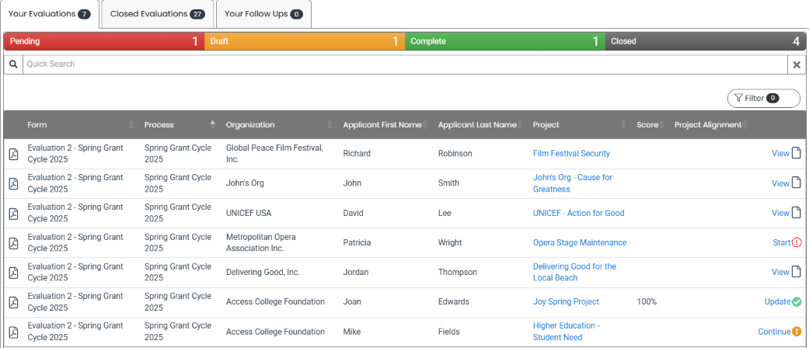Open PDF icon for John Smith row
Viewport: 809px width, 348px height.
click(x=14, y=183)
